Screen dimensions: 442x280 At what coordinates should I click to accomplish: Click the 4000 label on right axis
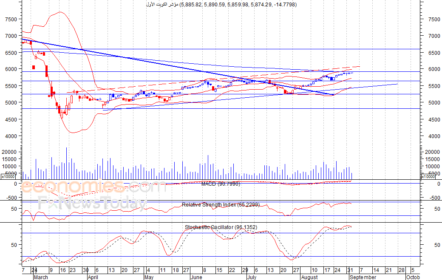click(434, 136)
